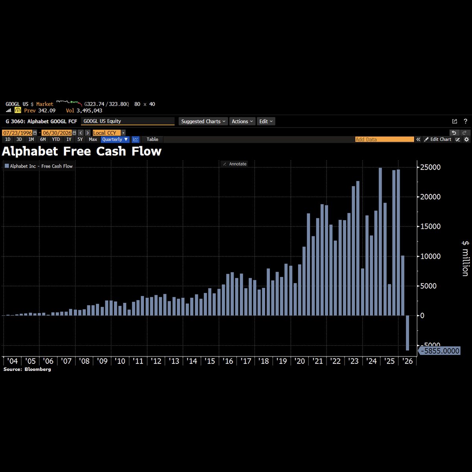Viewport: 472px width, 472px height.
Task: Click the Free Cash Flow legend color swatch
Action: (x=7, y=166)
